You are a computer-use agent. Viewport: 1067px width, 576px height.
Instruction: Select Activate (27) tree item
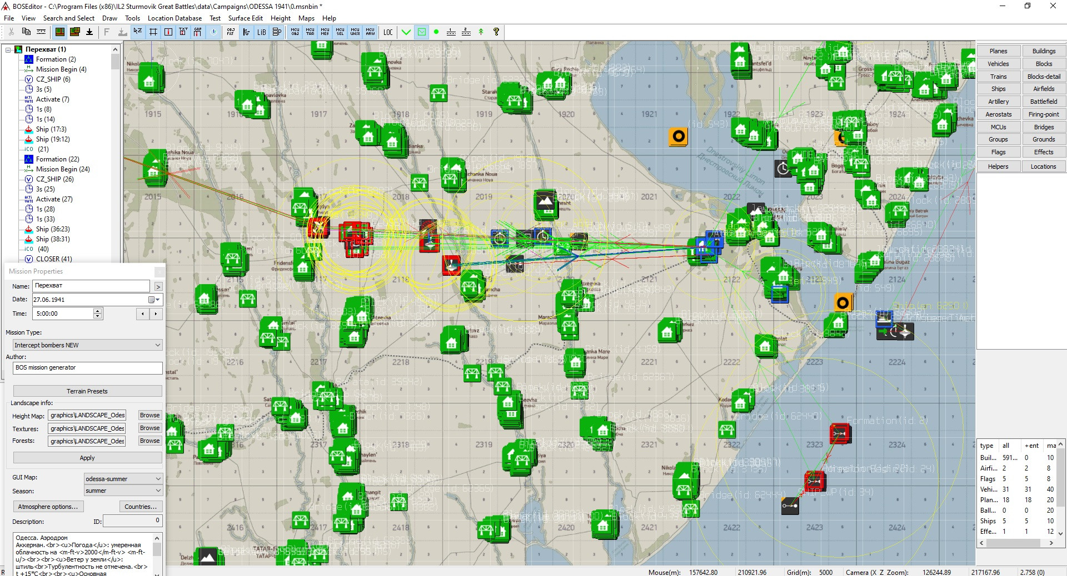click(54, 199)
